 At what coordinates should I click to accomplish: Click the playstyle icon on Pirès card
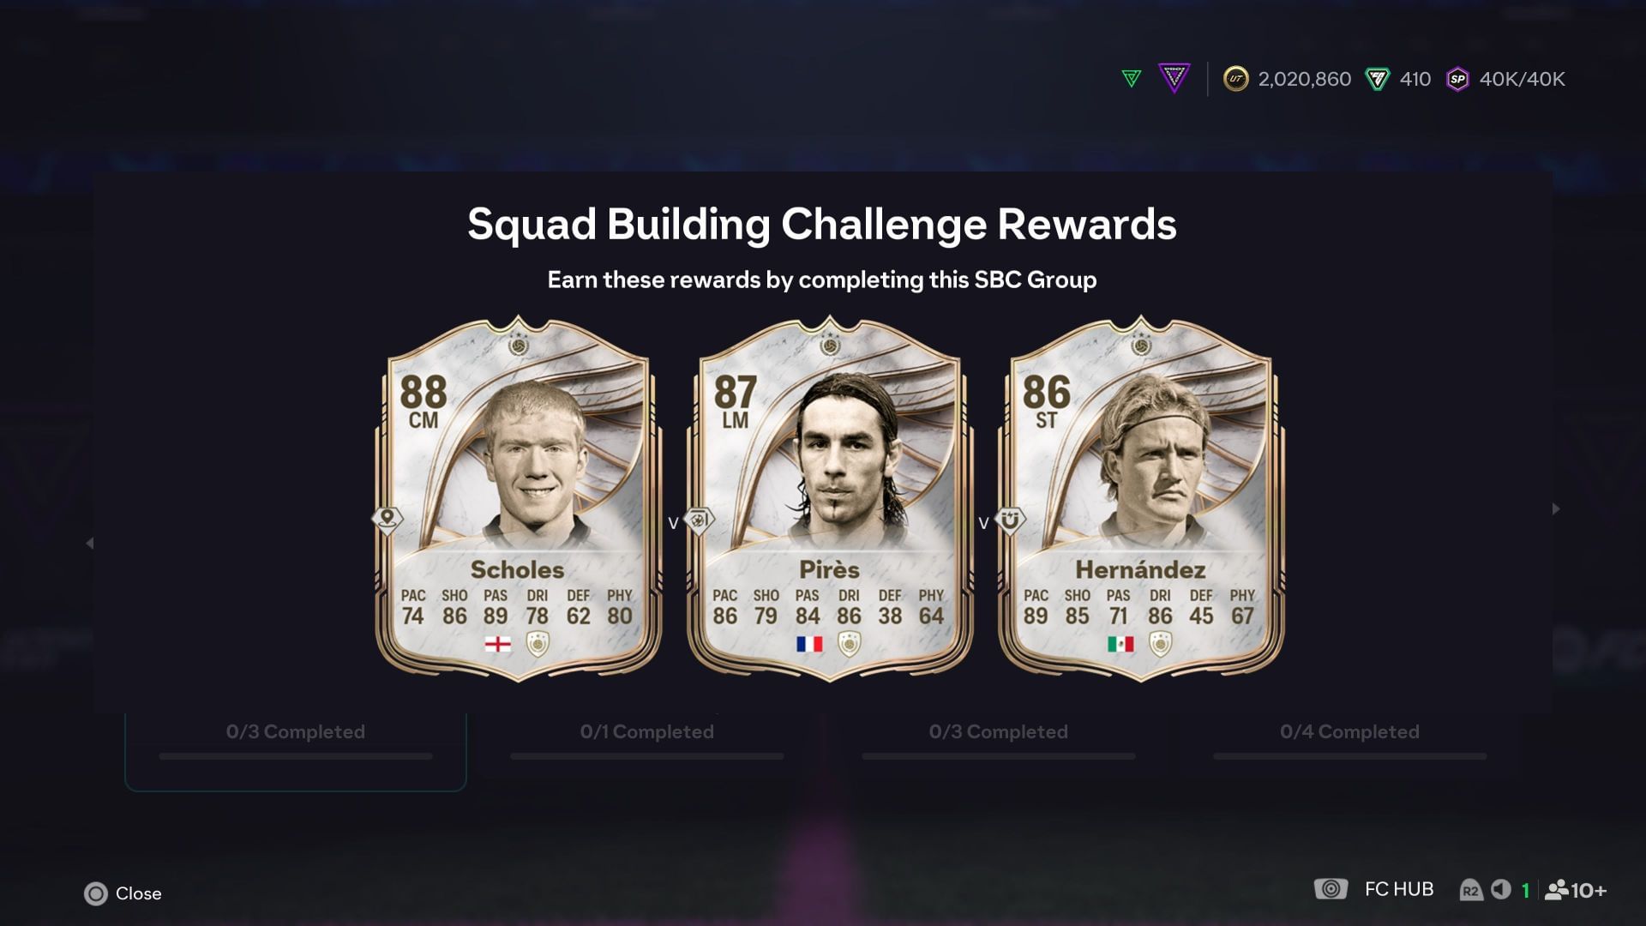699,520
